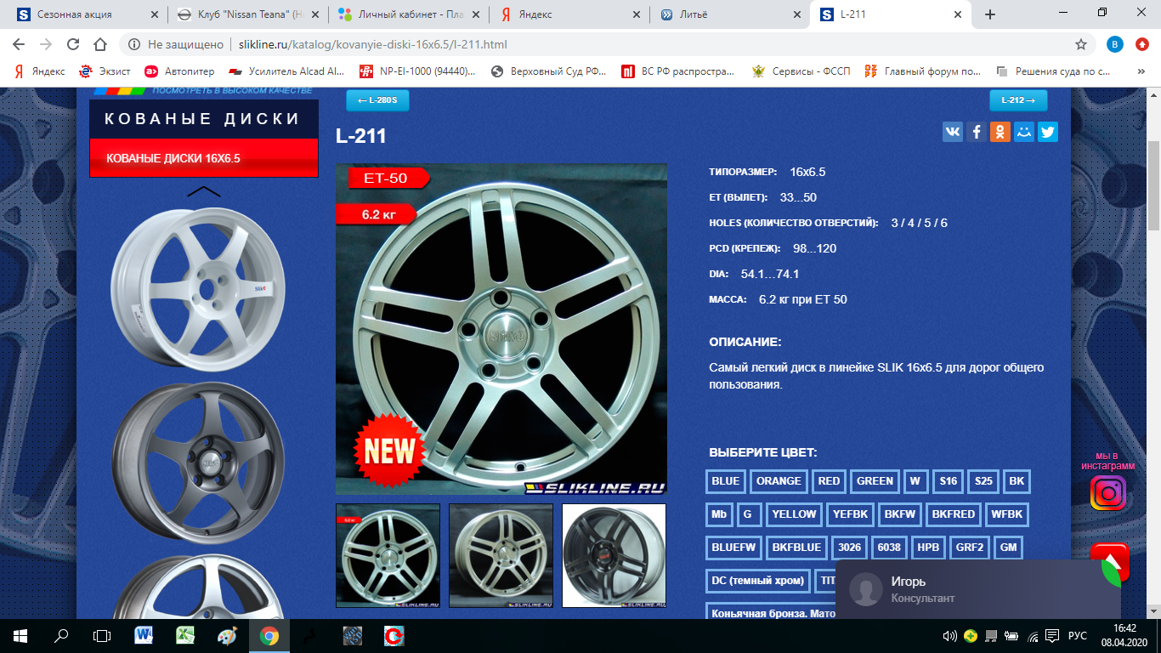
Task: Share the page on Facebook
Action: pos(977,132)
